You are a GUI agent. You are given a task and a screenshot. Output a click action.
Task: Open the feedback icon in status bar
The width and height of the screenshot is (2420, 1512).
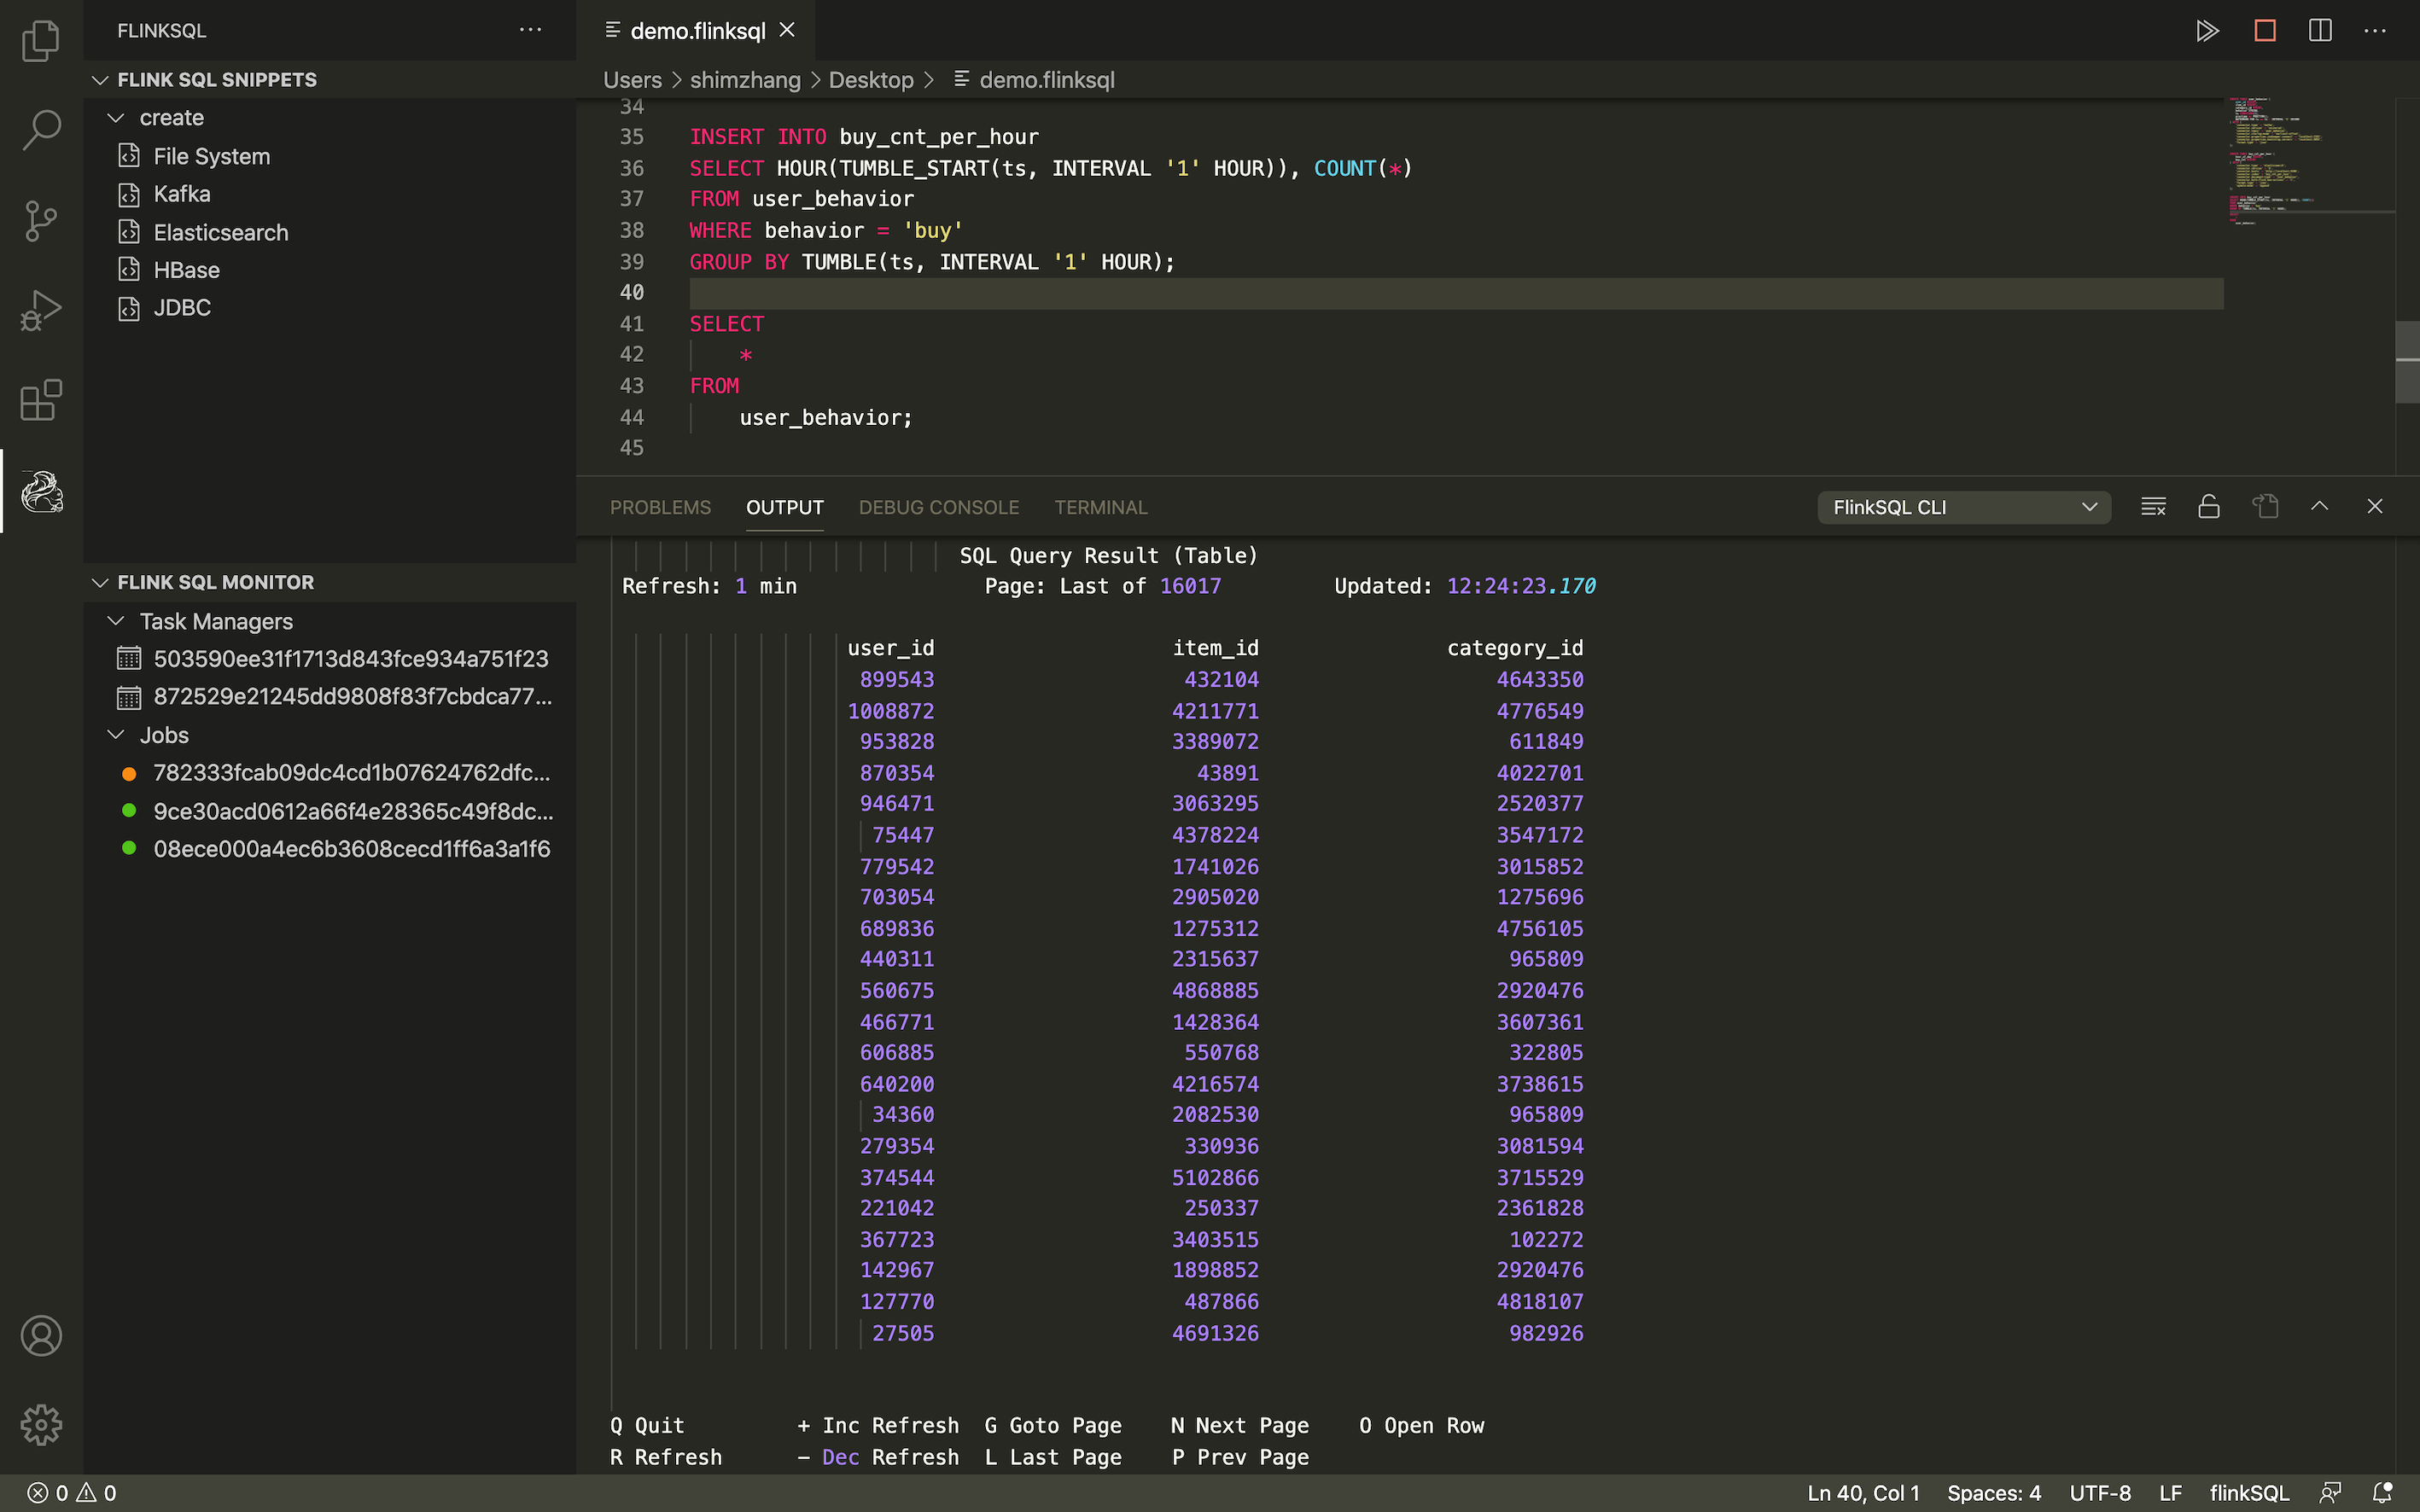click(2330, 1493)
